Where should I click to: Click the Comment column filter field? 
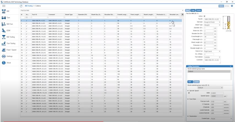pyautogui.click(x=56, y=17)
